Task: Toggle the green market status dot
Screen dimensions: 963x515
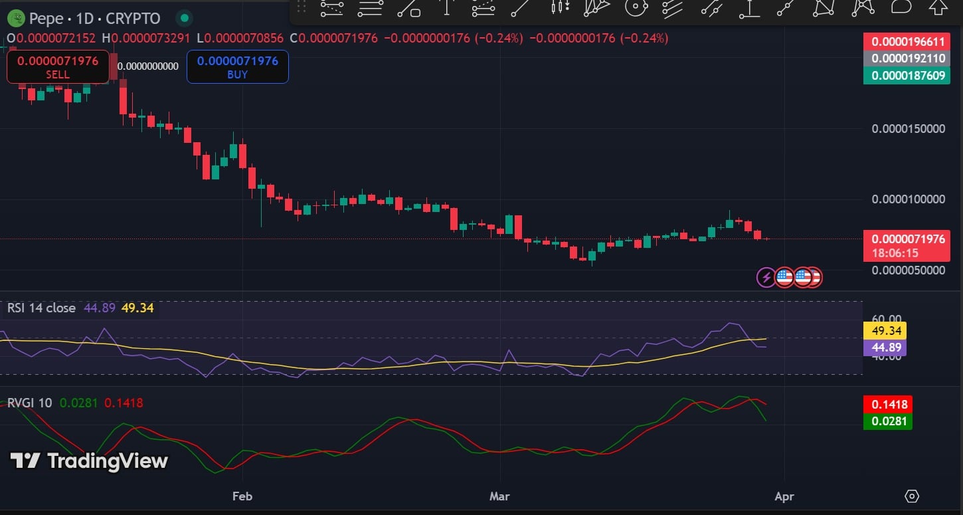Action: tap(185, 19)
